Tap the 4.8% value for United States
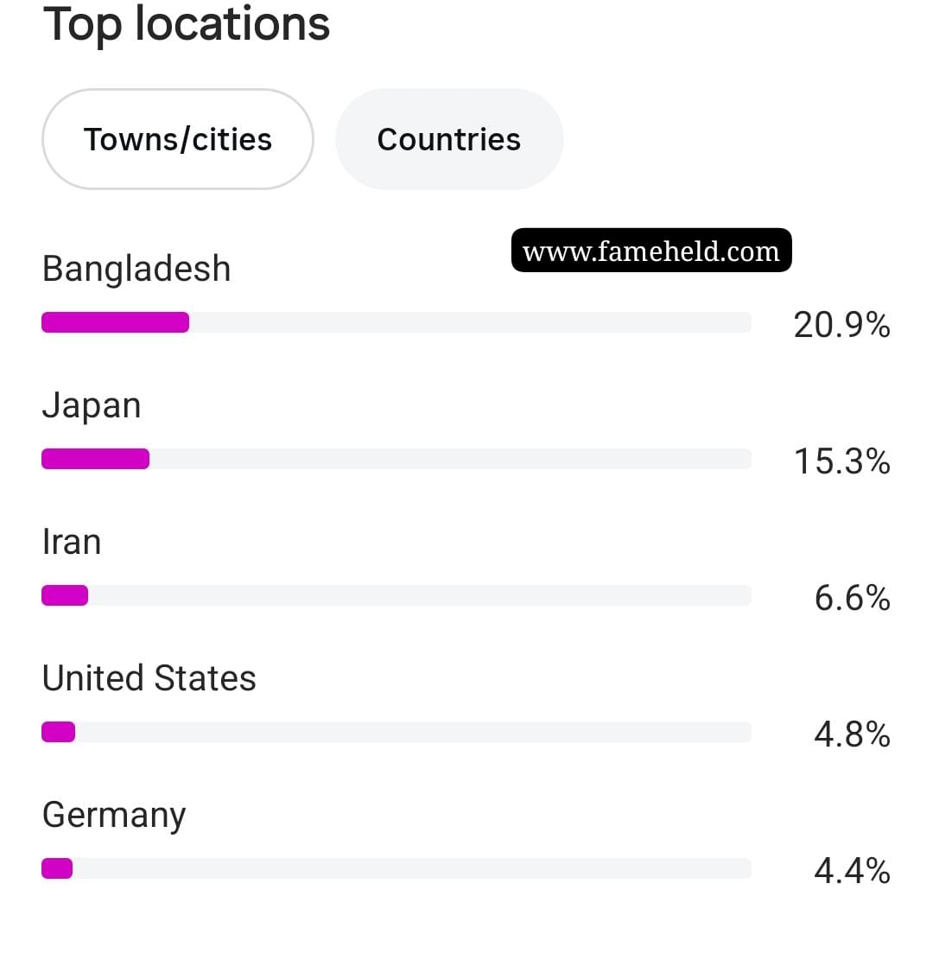933x960 pixels. tap(852, 734)
